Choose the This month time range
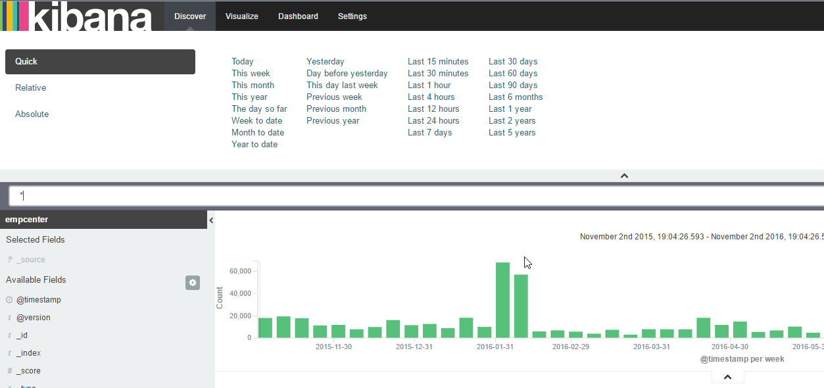This screenshot has height=388, width=824. [253, 85]
